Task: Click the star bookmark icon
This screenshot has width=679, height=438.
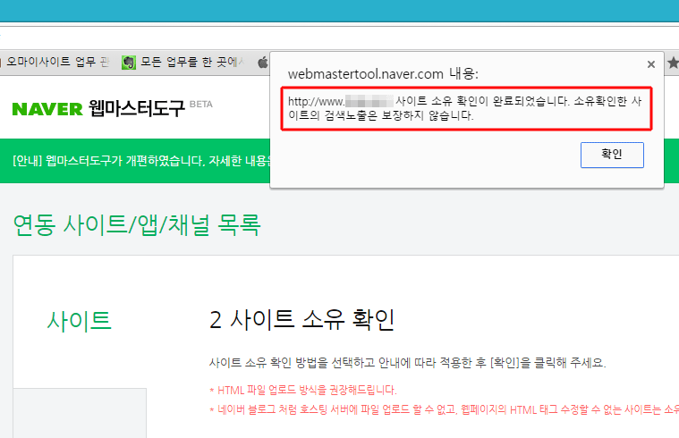Action: 673,63
